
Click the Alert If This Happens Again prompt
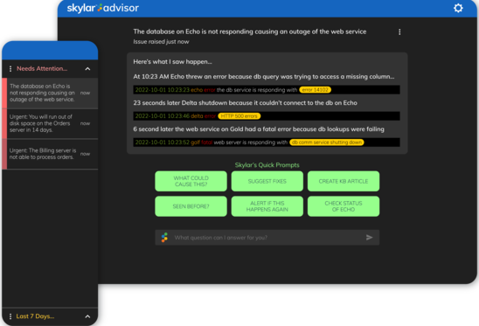tap(267, 206)
